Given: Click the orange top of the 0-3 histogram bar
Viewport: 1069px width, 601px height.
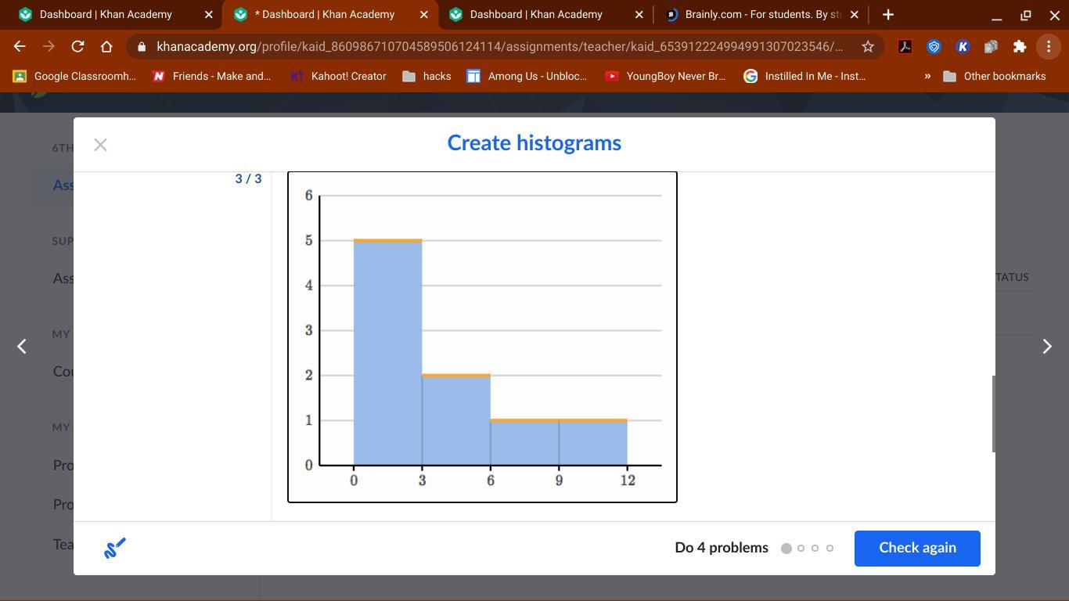Looking at the screenshot, I should click(387, 240).
